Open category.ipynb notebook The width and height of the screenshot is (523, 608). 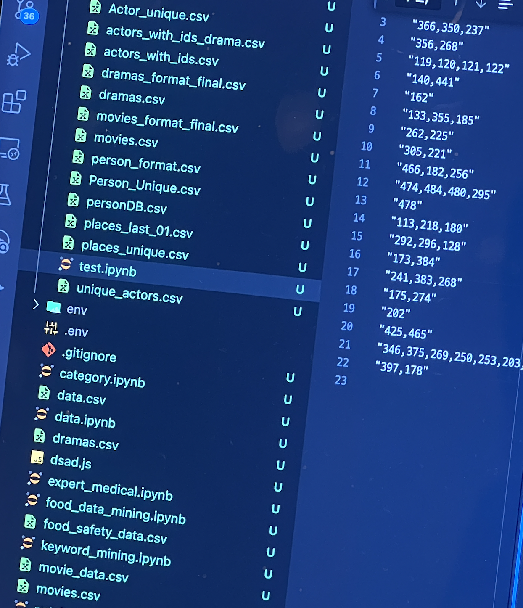coord(102,378)
